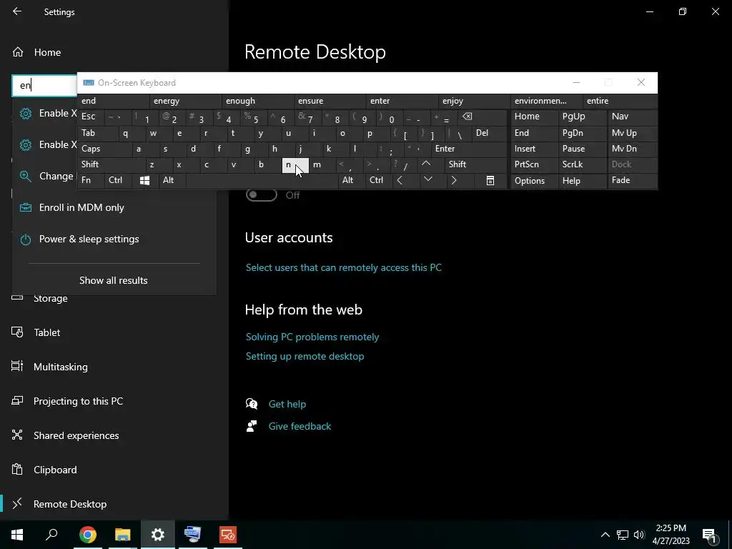Image resolution: width=732 pixels, height=549 pixels.
Task: Choose the 'ensure' text suggestion
Action: pyautogui.click(x=330, y=101)
